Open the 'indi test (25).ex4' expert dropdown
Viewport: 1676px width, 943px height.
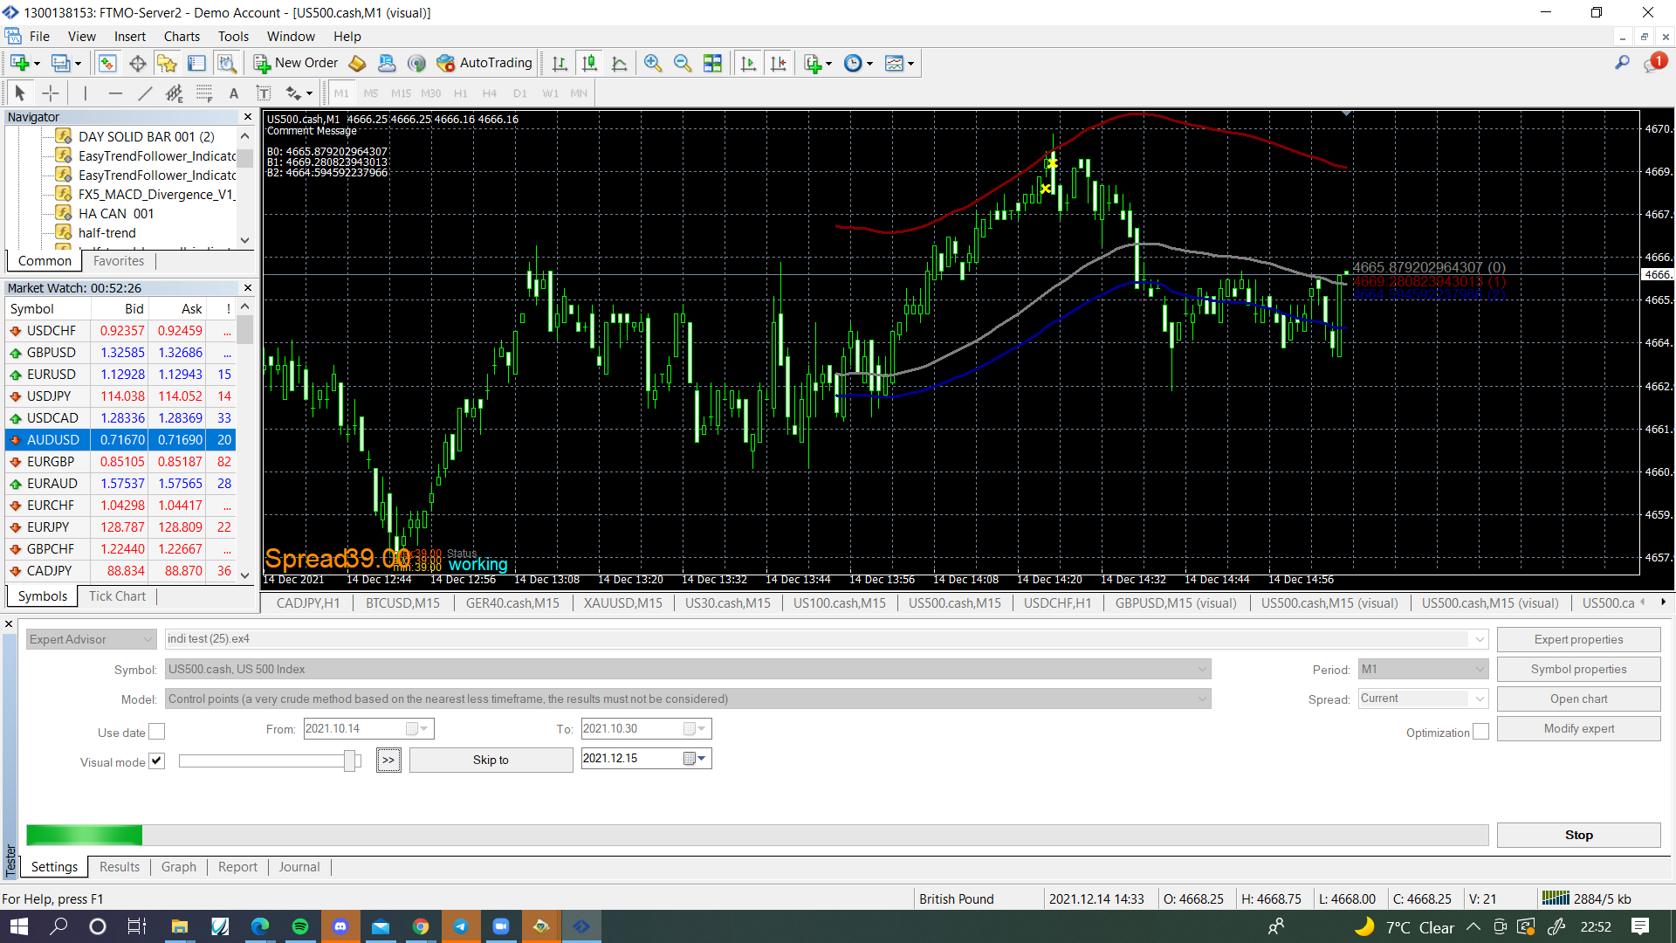[826, 639]
